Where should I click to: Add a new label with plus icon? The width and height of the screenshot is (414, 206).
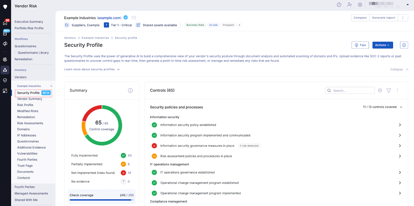[239, 25]
